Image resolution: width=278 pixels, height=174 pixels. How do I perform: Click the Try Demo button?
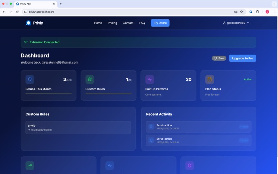coord(160,23)
